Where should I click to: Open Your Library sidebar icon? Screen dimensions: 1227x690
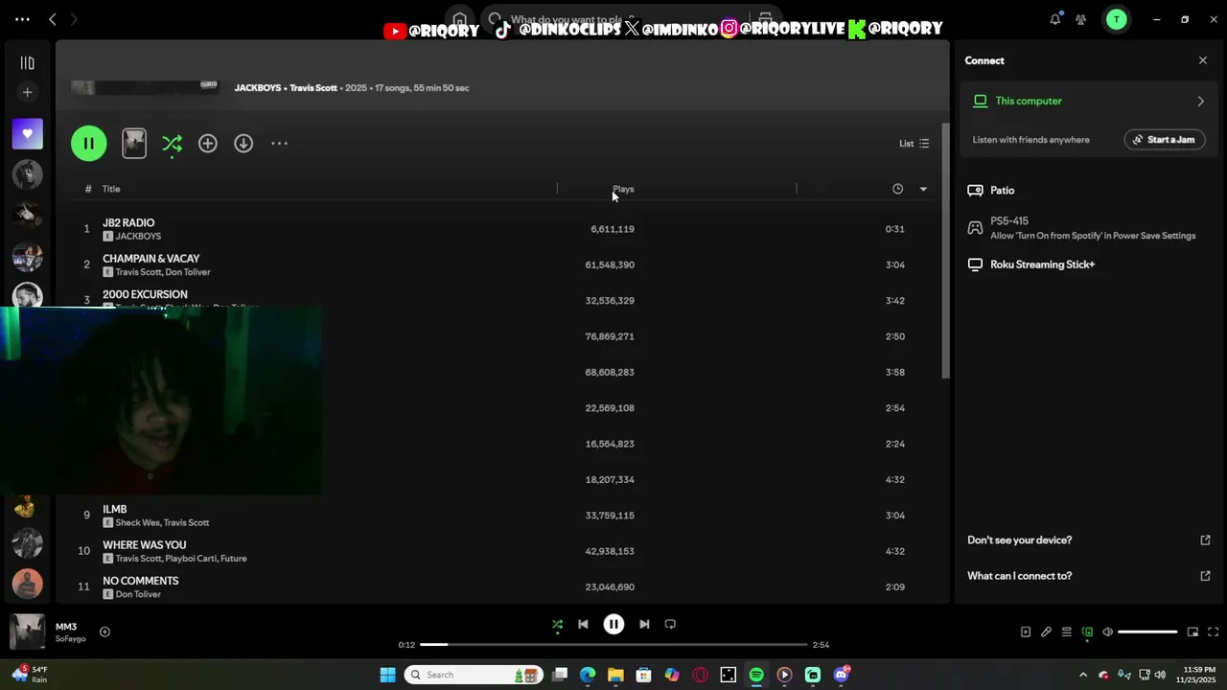tap(27, 63)
